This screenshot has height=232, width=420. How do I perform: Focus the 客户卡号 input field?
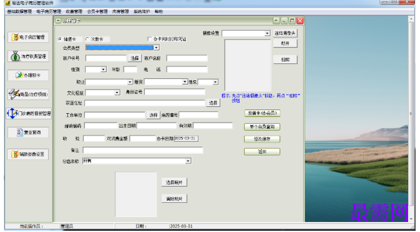click(106, 58)
